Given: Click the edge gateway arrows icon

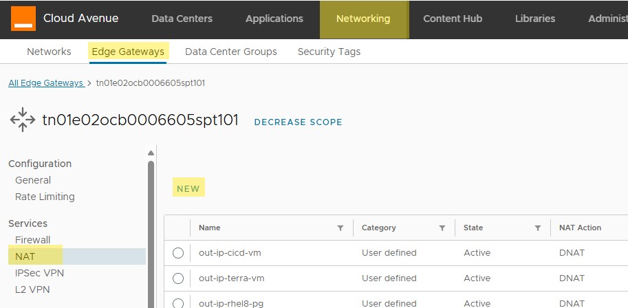Looking at the screenshot, I should click(22, 120).
